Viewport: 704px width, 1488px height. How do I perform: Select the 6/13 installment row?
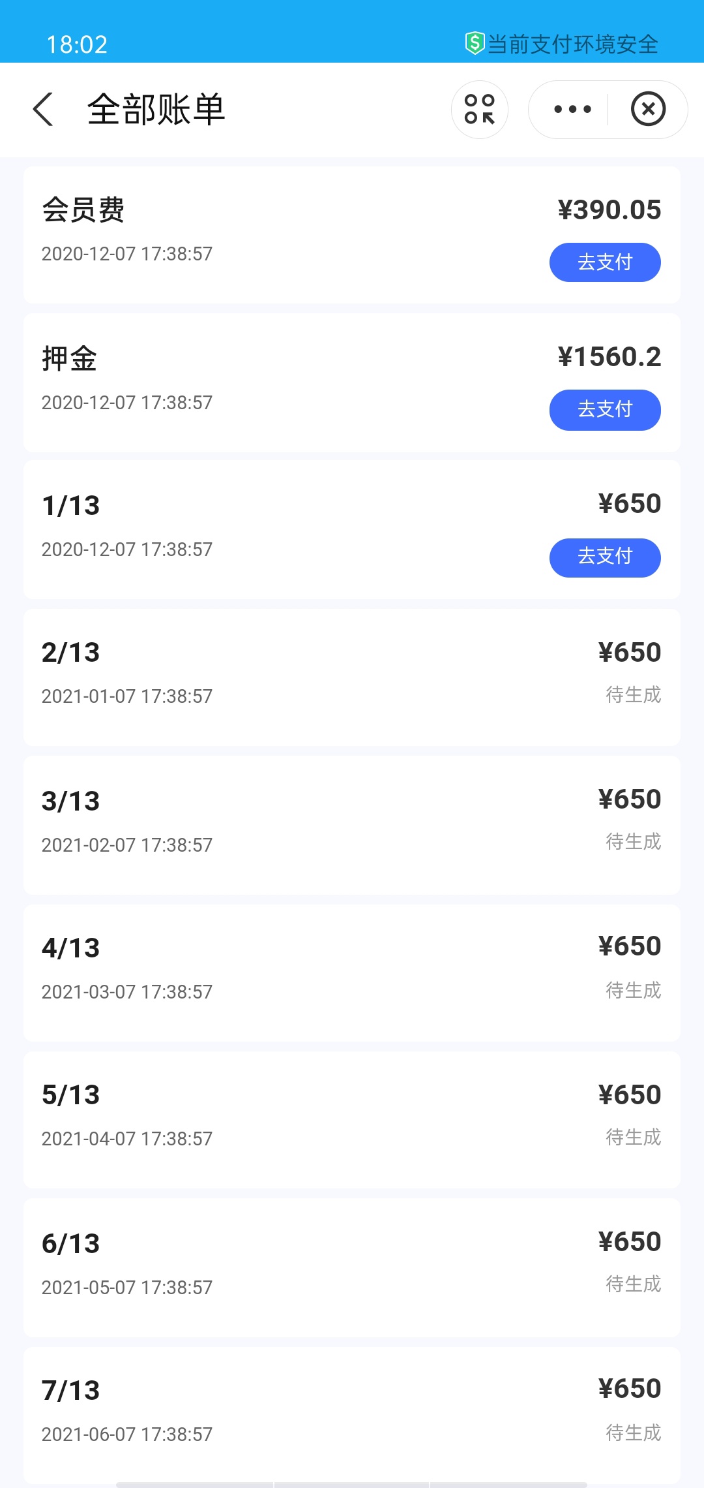point(352,1267)
